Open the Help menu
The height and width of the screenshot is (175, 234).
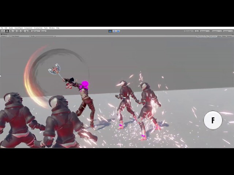click(x=58, y=28)
